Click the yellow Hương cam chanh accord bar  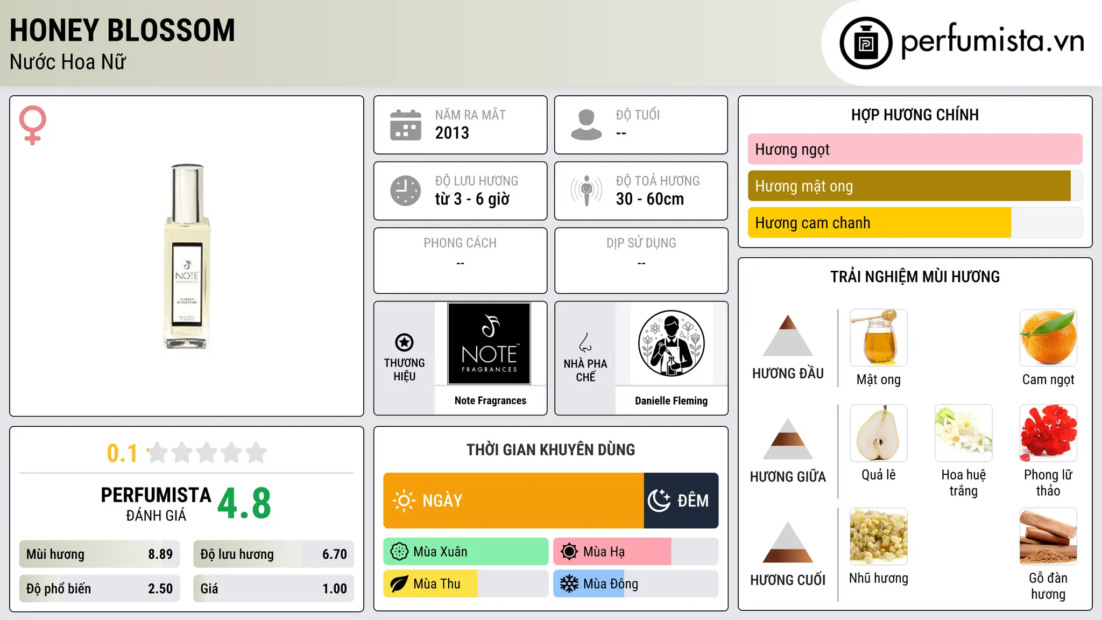coord(915,222)
